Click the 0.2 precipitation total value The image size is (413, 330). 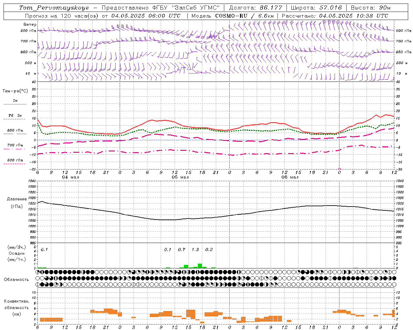(209, 250)
